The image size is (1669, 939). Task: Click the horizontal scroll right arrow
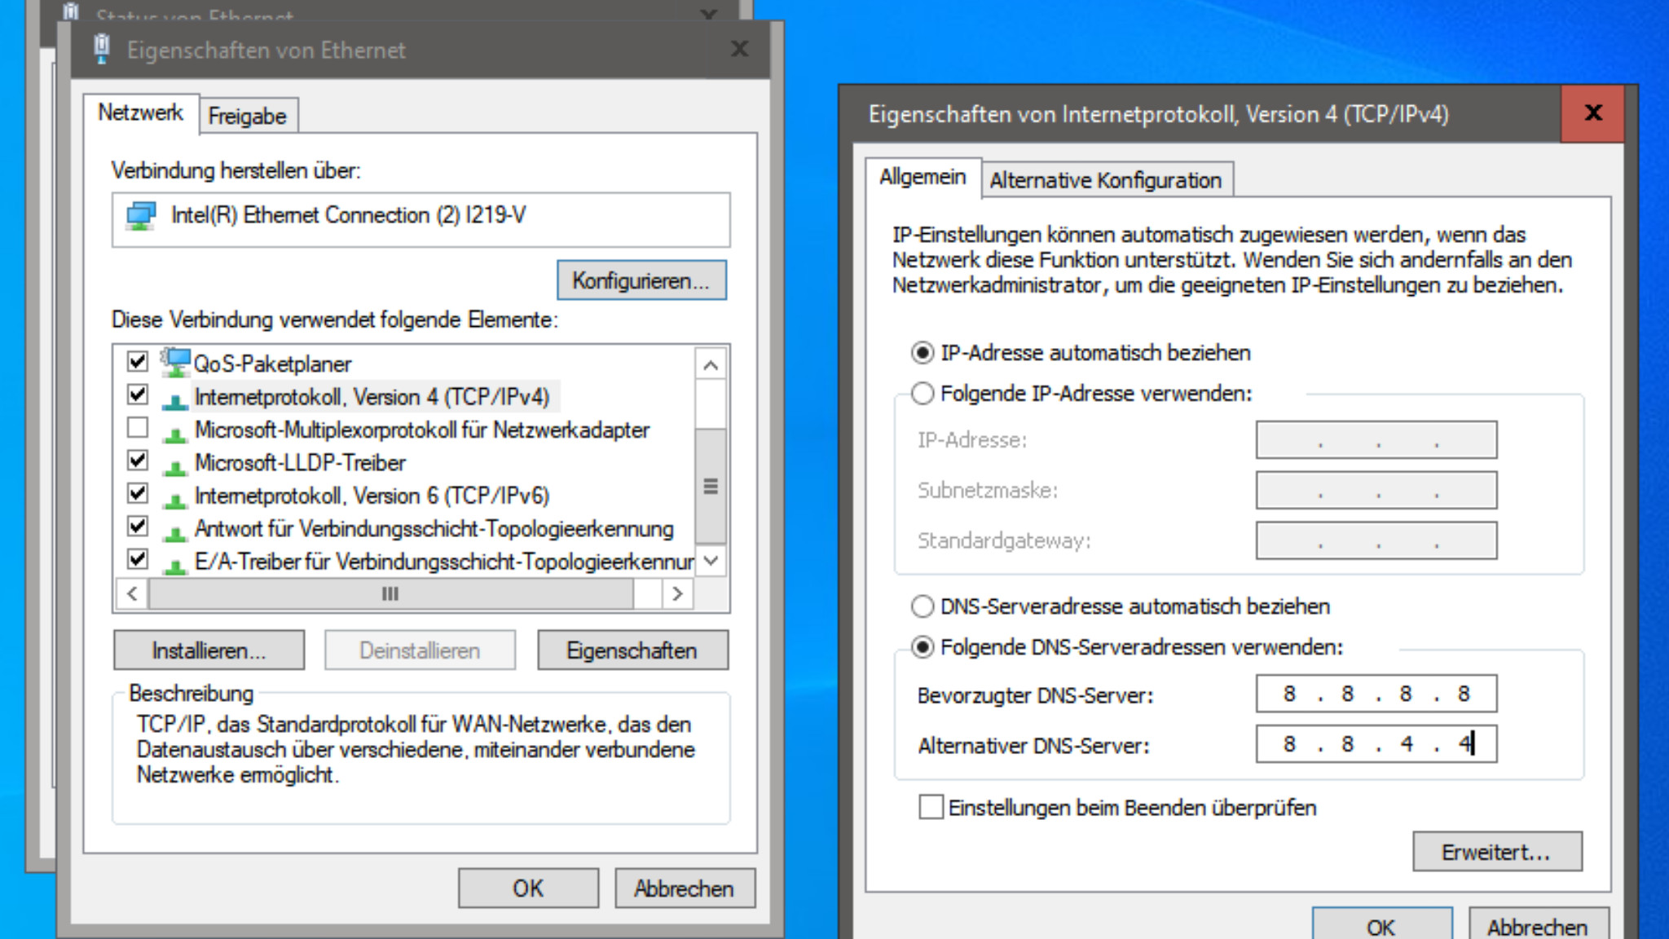click(x=677, y=593)
